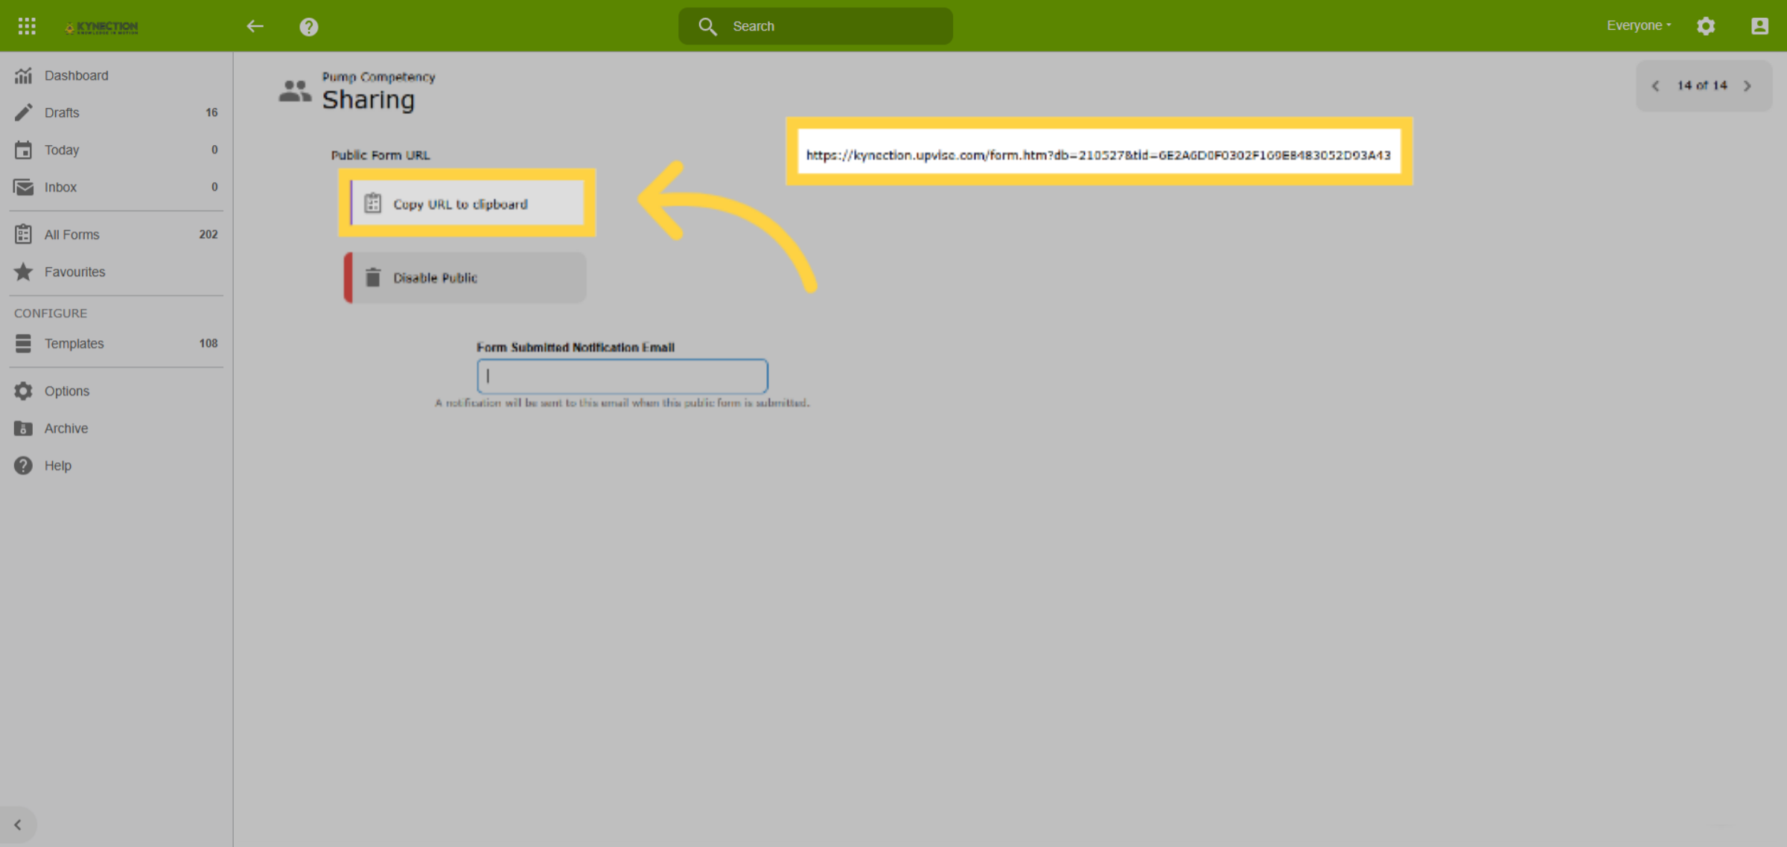The image size is (1787, 847).
Task: Click the CONFIGURE section header
Action: 51,313
